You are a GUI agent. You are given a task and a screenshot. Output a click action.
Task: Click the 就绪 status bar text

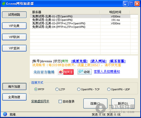pos(13,114)
